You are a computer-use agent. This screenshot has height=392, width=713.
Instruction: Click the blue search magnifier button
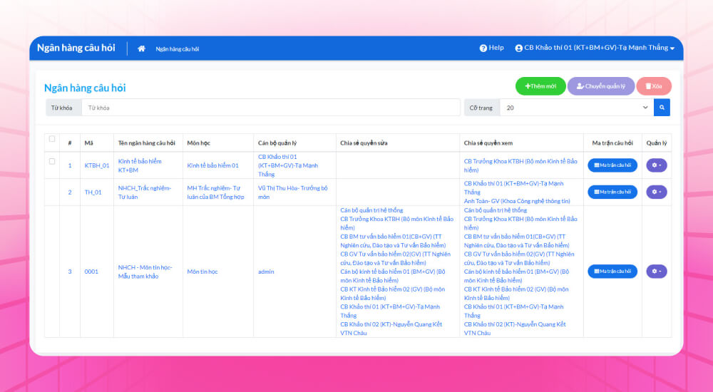[662, 108]
